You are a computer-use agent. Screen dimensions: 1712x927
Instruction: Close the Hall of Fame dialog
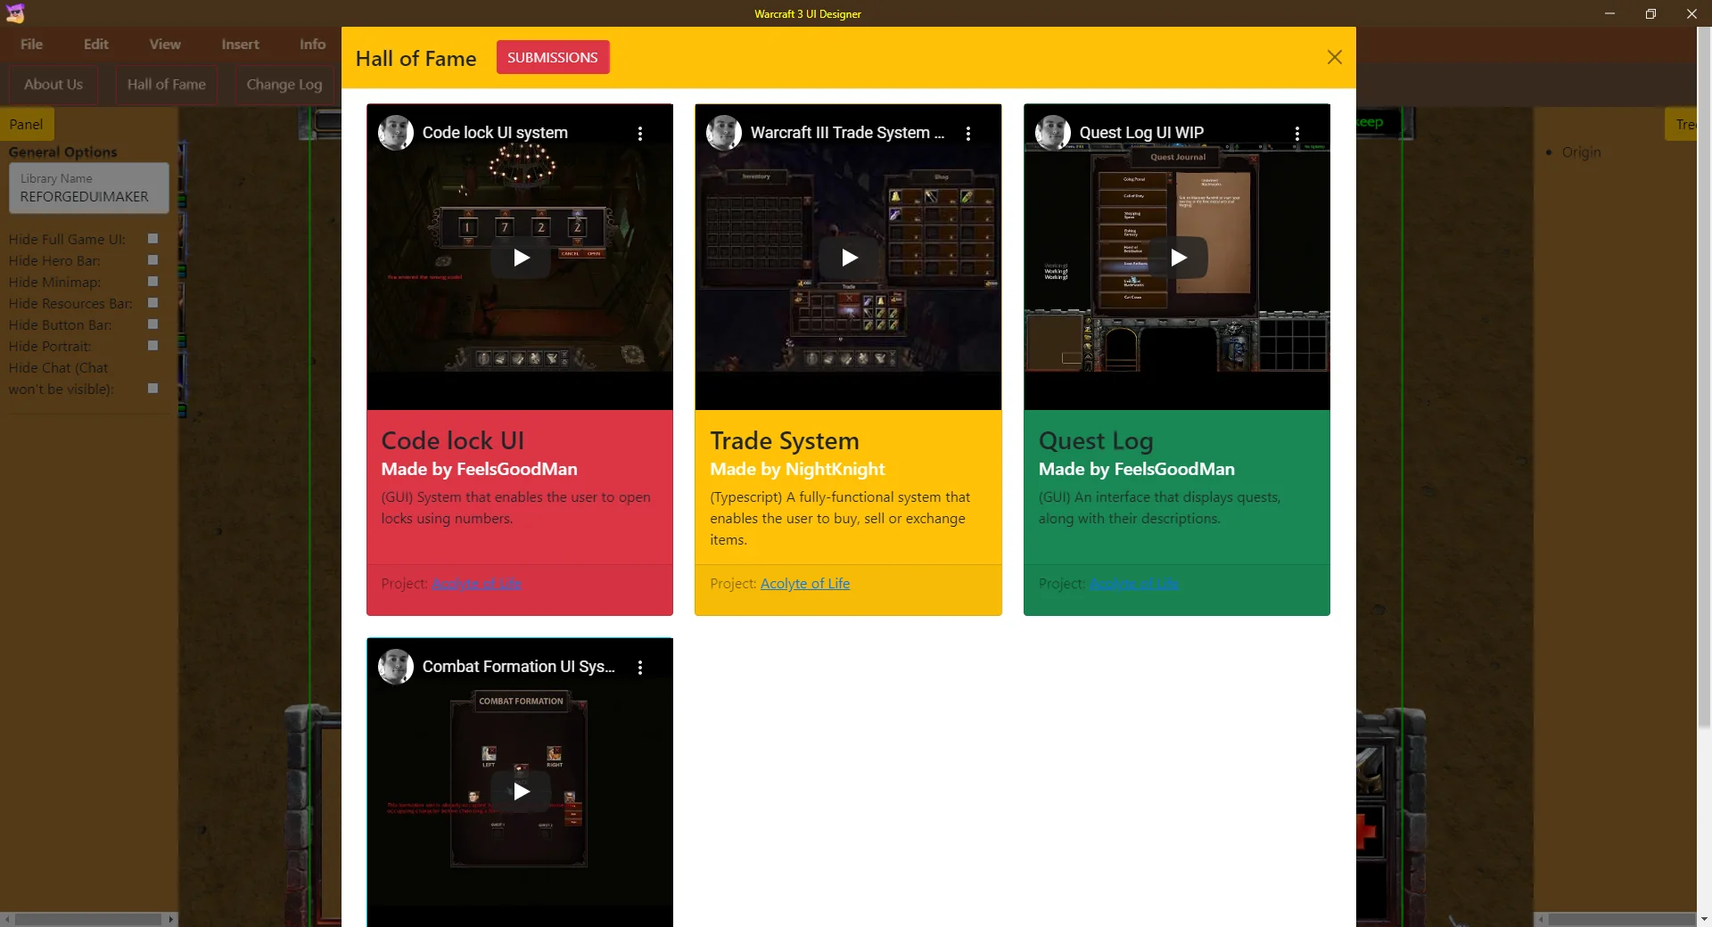click(1335, 57)
